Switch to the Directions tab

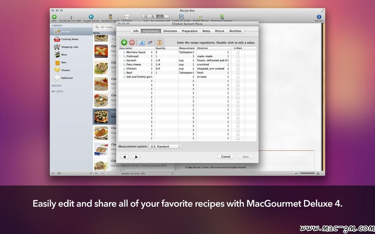point(170,31)
